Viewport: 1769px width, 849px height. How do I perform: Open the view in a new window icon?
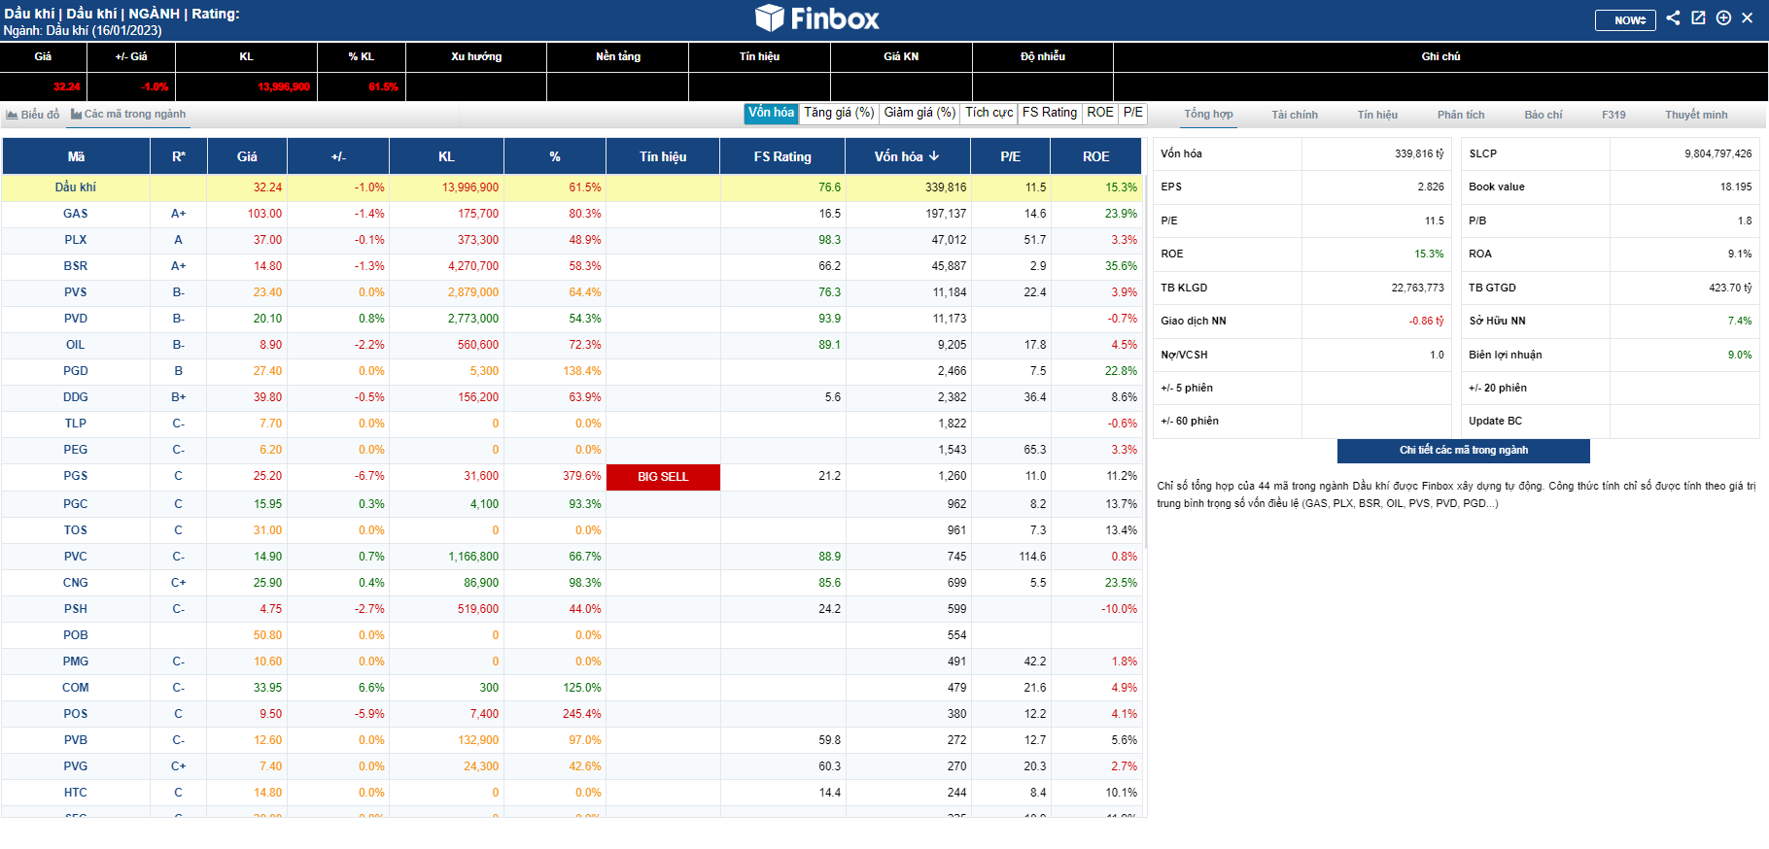click(1698, 17)
